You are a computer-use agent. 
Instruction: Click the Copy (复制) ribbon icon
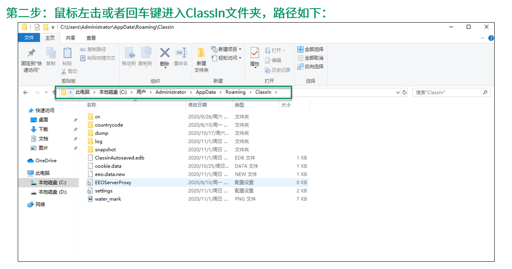tap(51, 53)
